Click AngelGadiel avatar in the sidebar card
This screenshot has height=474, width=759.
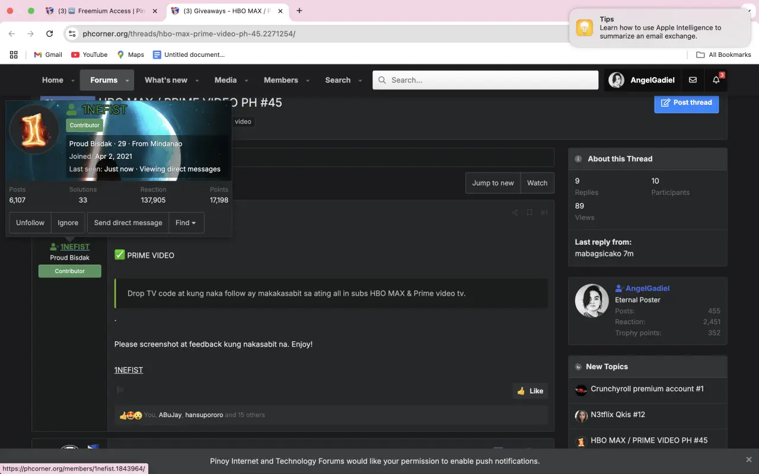pos(592,300)
